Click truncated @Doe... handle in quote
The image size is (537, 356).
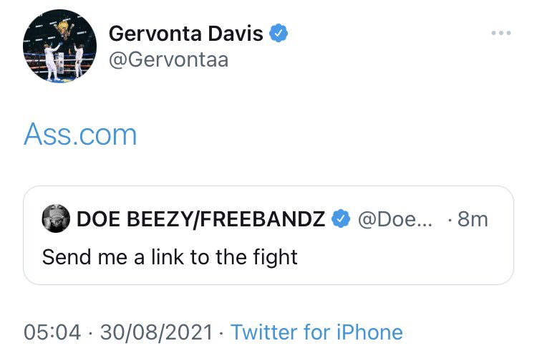point(392,219)
